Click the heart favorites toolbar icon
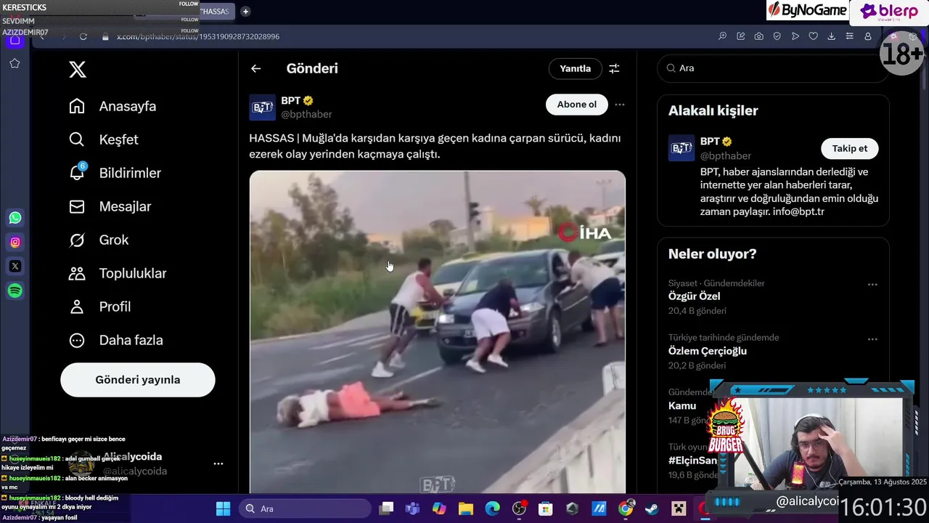Viewport: 929px width, 523px height. click(x=813, y=36)
